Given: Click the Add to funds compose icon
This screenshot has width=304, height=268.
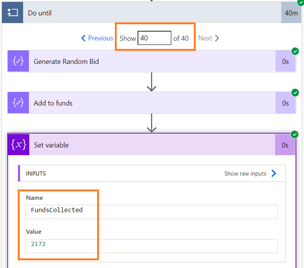Looking at the screenshot, I should pyautogui.click(x=18, y=103).
